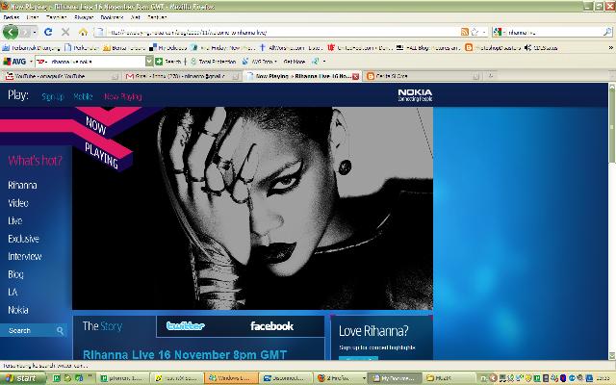Click the Sign up link in the header
The width and height of the screenshot is (616, 385).
(x=53, y=96)
